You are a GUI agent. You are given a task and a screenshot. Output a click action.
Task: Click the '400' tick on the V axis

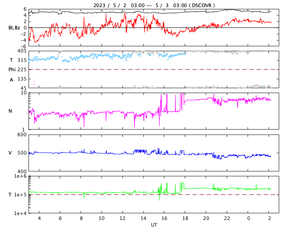22,171
